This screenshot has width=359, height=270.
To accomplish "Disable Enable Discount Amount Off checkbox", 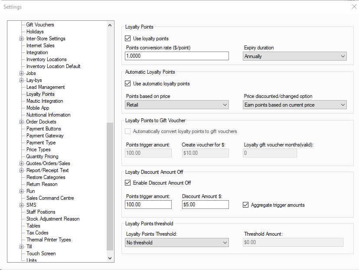I will [128, 182].
